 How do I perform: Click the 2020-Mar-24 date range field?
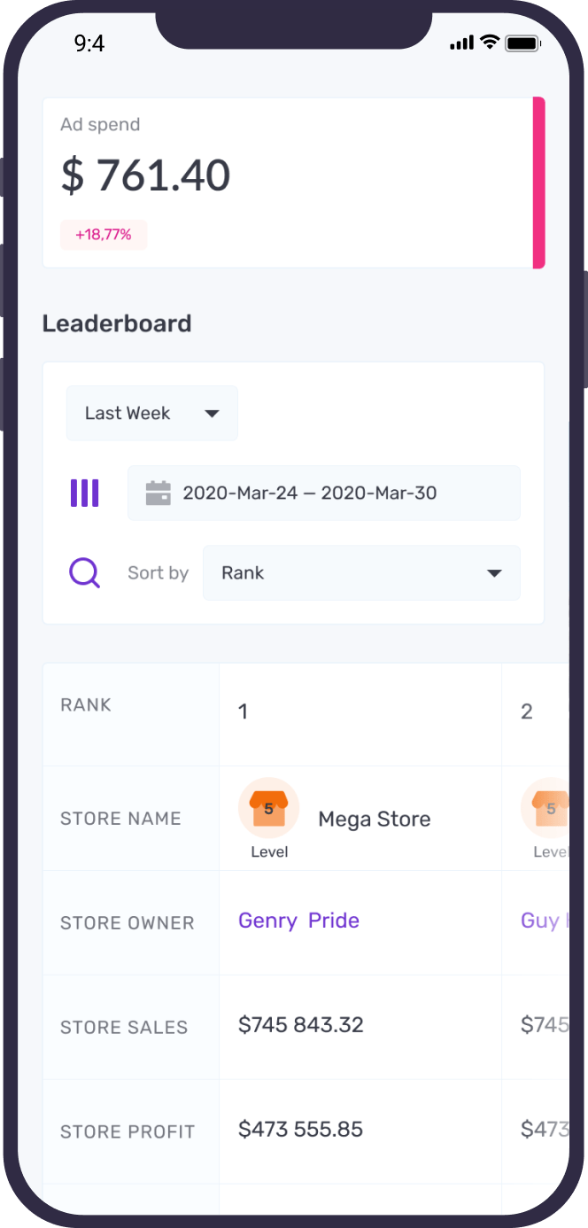coord(323,493)
